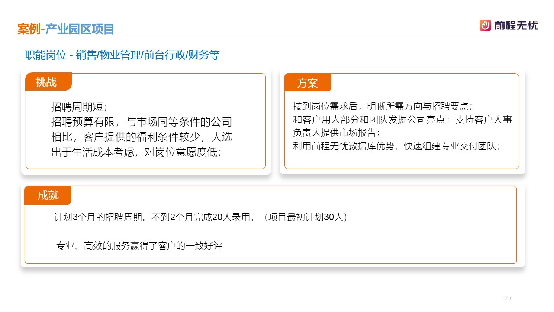Click the 前程无忧 brand name text
Viewport: 554px width, 312px height.
tap(515, 26)
